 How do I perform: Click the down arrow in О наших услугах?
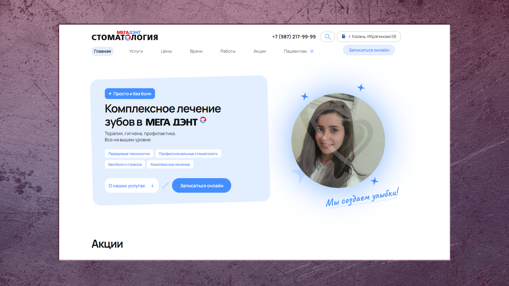(152, 186)
